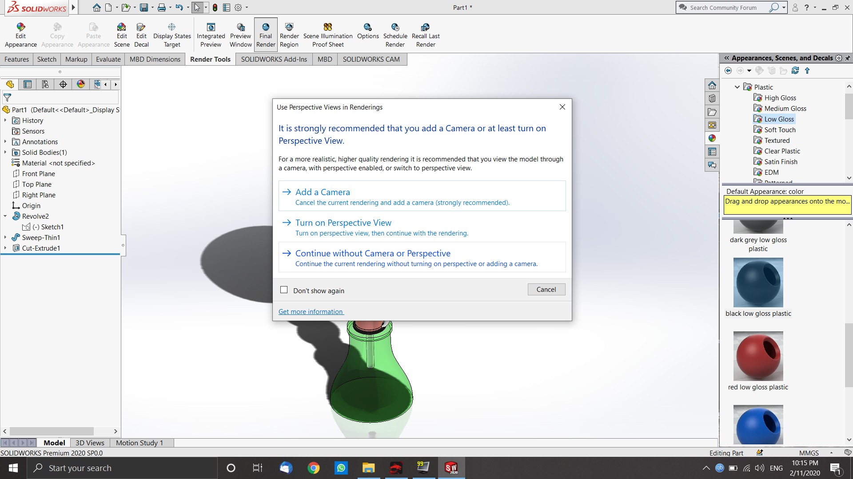Viewport: 853px width, 479px height.
Task: Click the Schedule Render icon
Action: pos(395,27)
